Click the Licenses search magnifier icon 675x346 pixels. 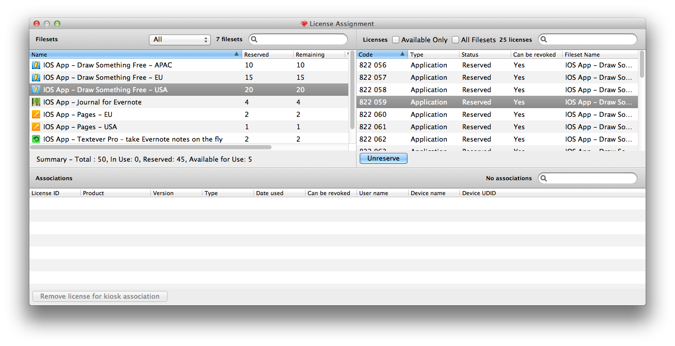(544, 39)
